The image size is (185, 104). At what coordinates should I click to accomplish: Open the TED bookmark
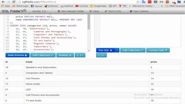pos(123,6)
